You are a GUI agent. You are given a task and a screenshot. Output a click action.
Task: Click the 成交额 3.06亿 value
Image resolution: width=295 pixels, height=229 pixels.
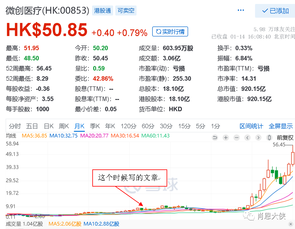[x=172, y=58]
